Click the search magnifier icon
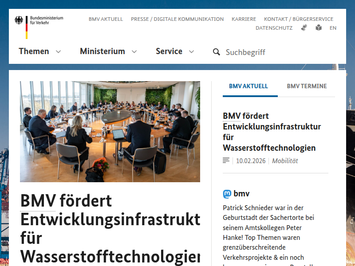The image size is (355, 266). point(216,52)
